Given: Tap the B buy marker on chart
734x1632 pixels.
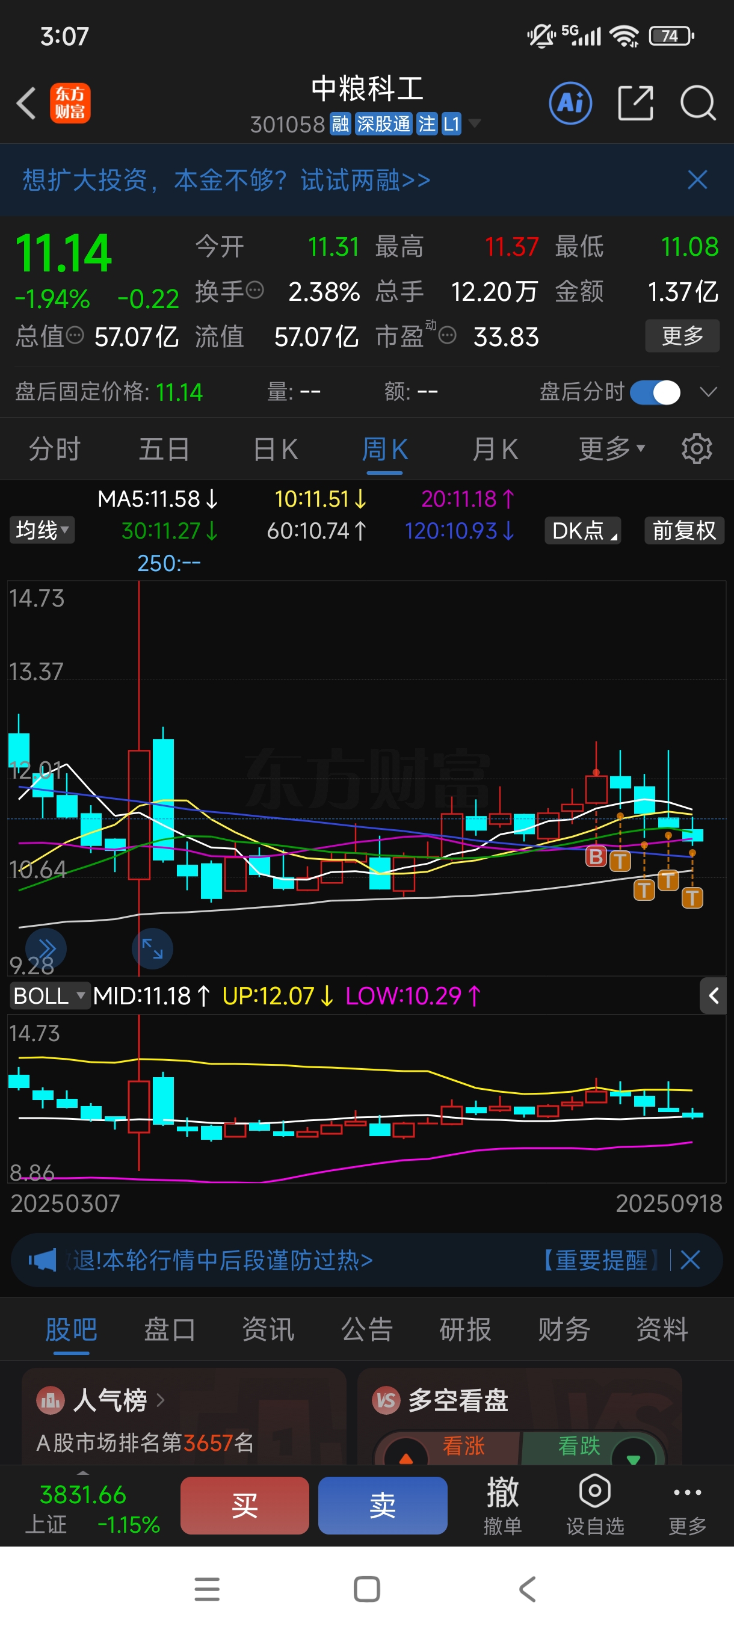Looking at the screenshot, I should (x=596, y=856).
